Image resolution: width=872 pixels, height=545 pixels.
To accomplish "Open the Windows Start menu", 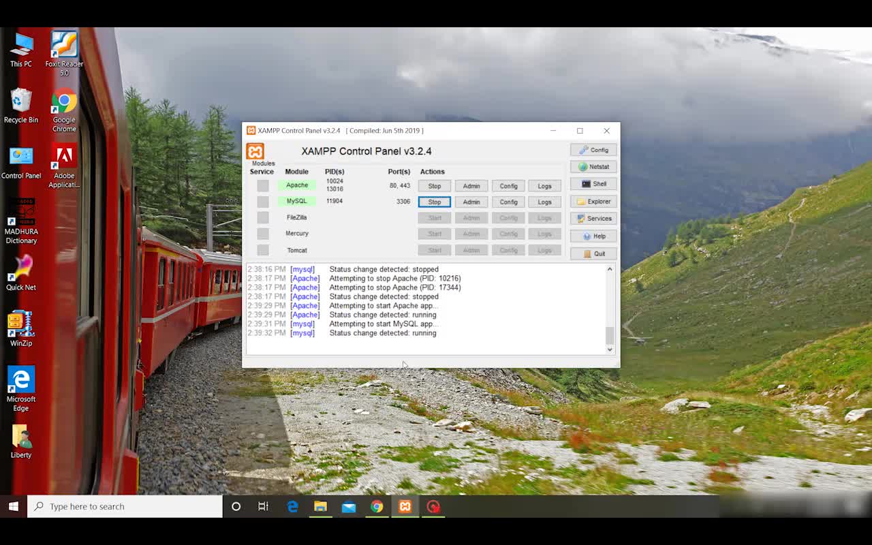I will [13, 506].
